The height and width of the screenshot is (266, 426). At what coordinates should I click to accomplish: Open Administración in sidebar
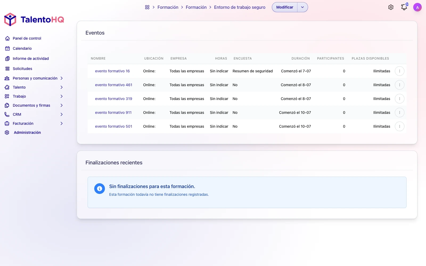[x=27, y=132]
